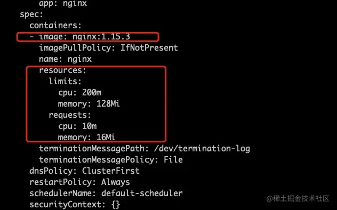Click the app: nginx label line
Image resolution: width=337 pixels, height=210 pixels.
[x=63, y=4]
